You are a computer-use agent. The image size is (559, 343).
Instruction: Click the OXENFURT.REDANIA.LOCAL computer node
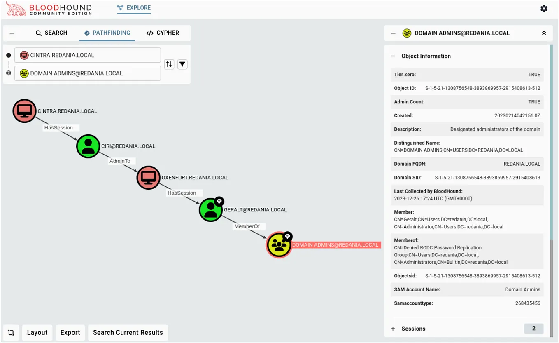click(x=148, y=177)
